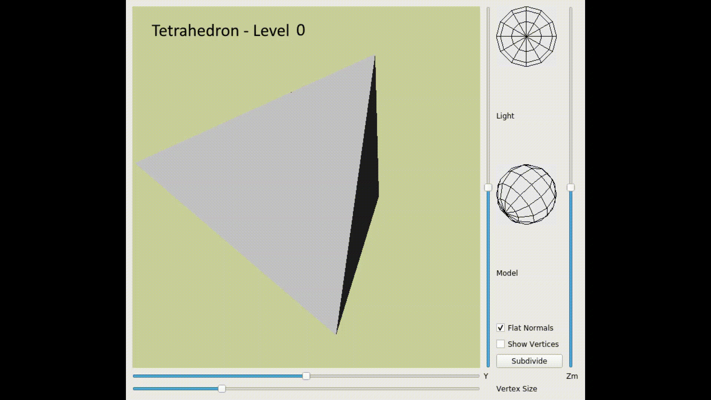This screenshot has height=400, width=711.
Task: Click the Model label below the trackball
Action: coord(507,273)
